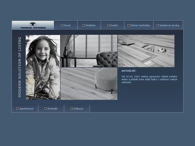Open the Podlahy menu item
The image size is (195, 146).
pyautogui.click(x=90, y=25)
